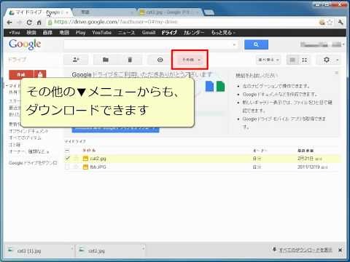Check the checkbox for the second JPG file
This screenshot has width=350, height=262.
click(67, 167)
